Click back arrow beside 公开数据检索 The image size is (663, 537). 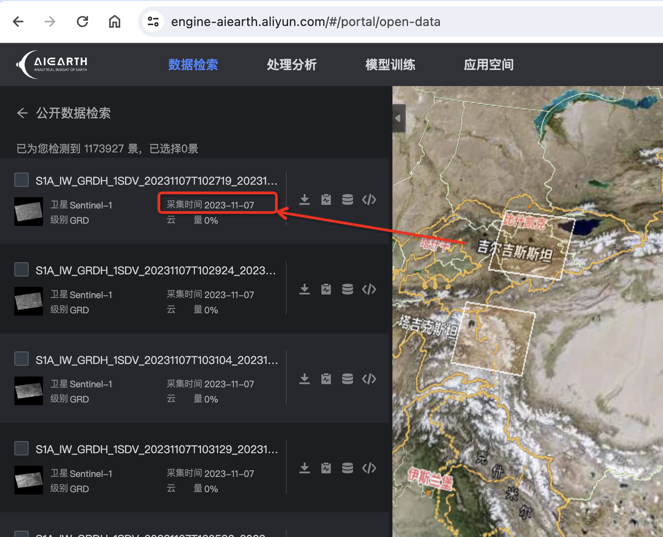tap(22, 113)
